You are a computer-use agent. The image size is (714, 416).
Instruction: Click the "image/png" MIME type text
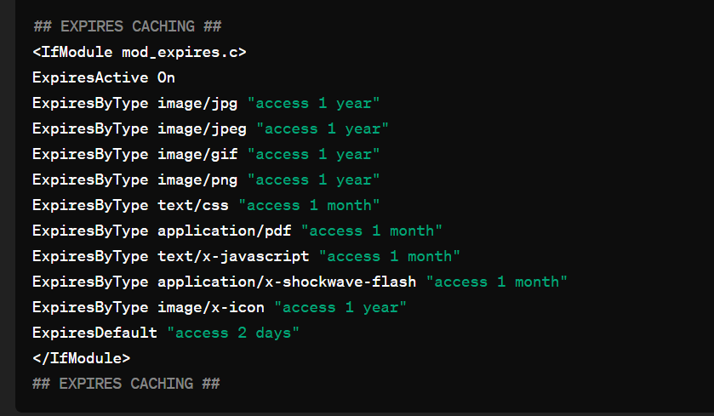point(197,180)
